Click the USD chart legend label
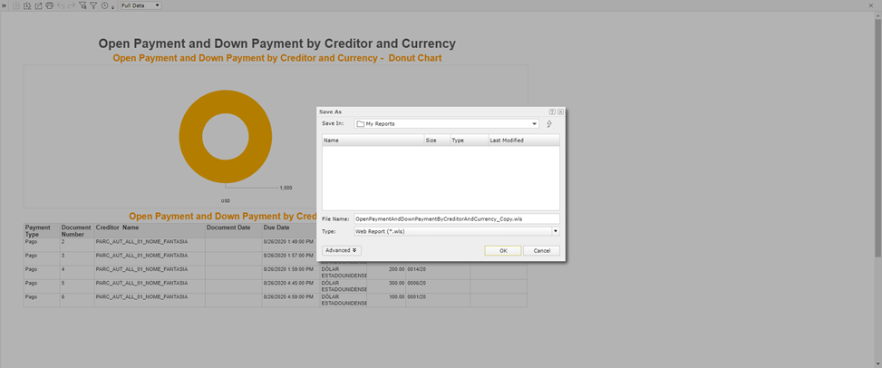The height and width of the screenshot is (368, 882). [225, 200]
